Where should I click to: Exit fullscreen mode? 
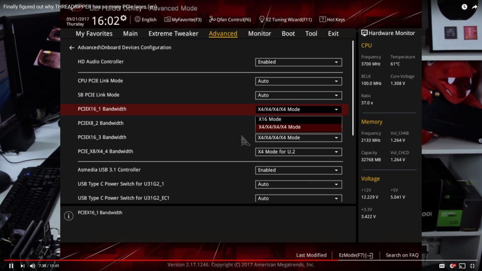click(473, 266)
